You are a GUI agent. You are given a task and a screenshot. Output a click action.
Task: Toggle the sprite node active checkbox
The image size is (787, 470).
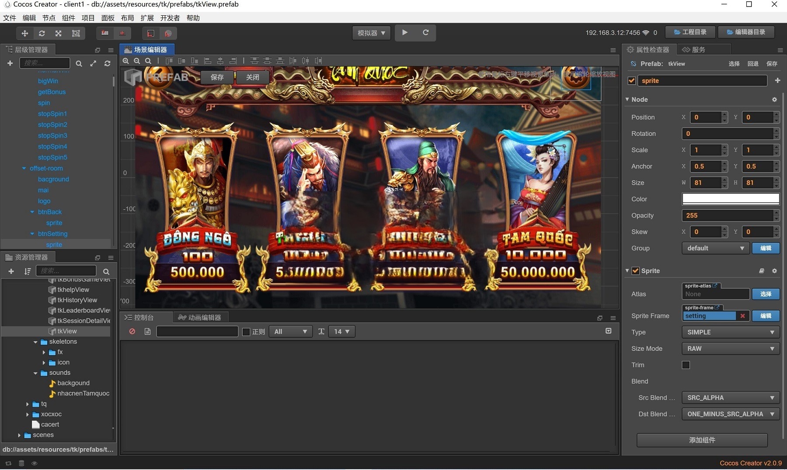(x=631, y=81)
